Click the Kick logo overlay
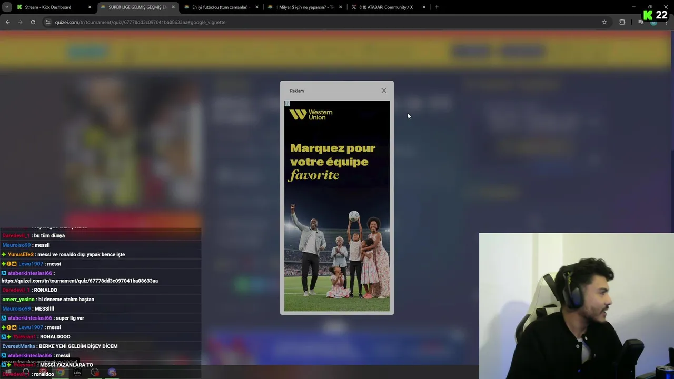Viewport: 674px width, 379px height. (648, 15)
